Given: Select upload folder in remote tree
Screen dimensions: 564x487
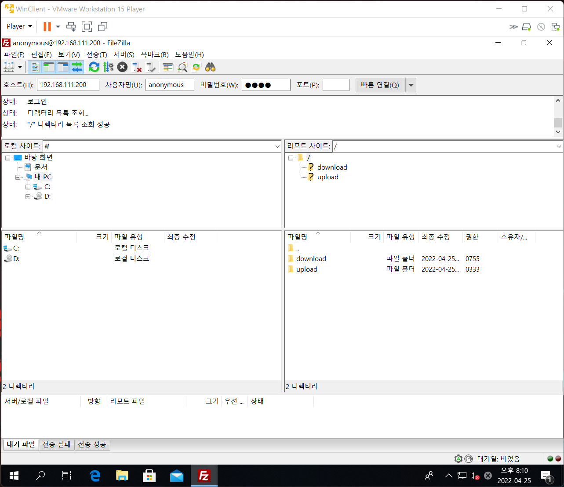Looking at the screenshot, I should [328, 177].
